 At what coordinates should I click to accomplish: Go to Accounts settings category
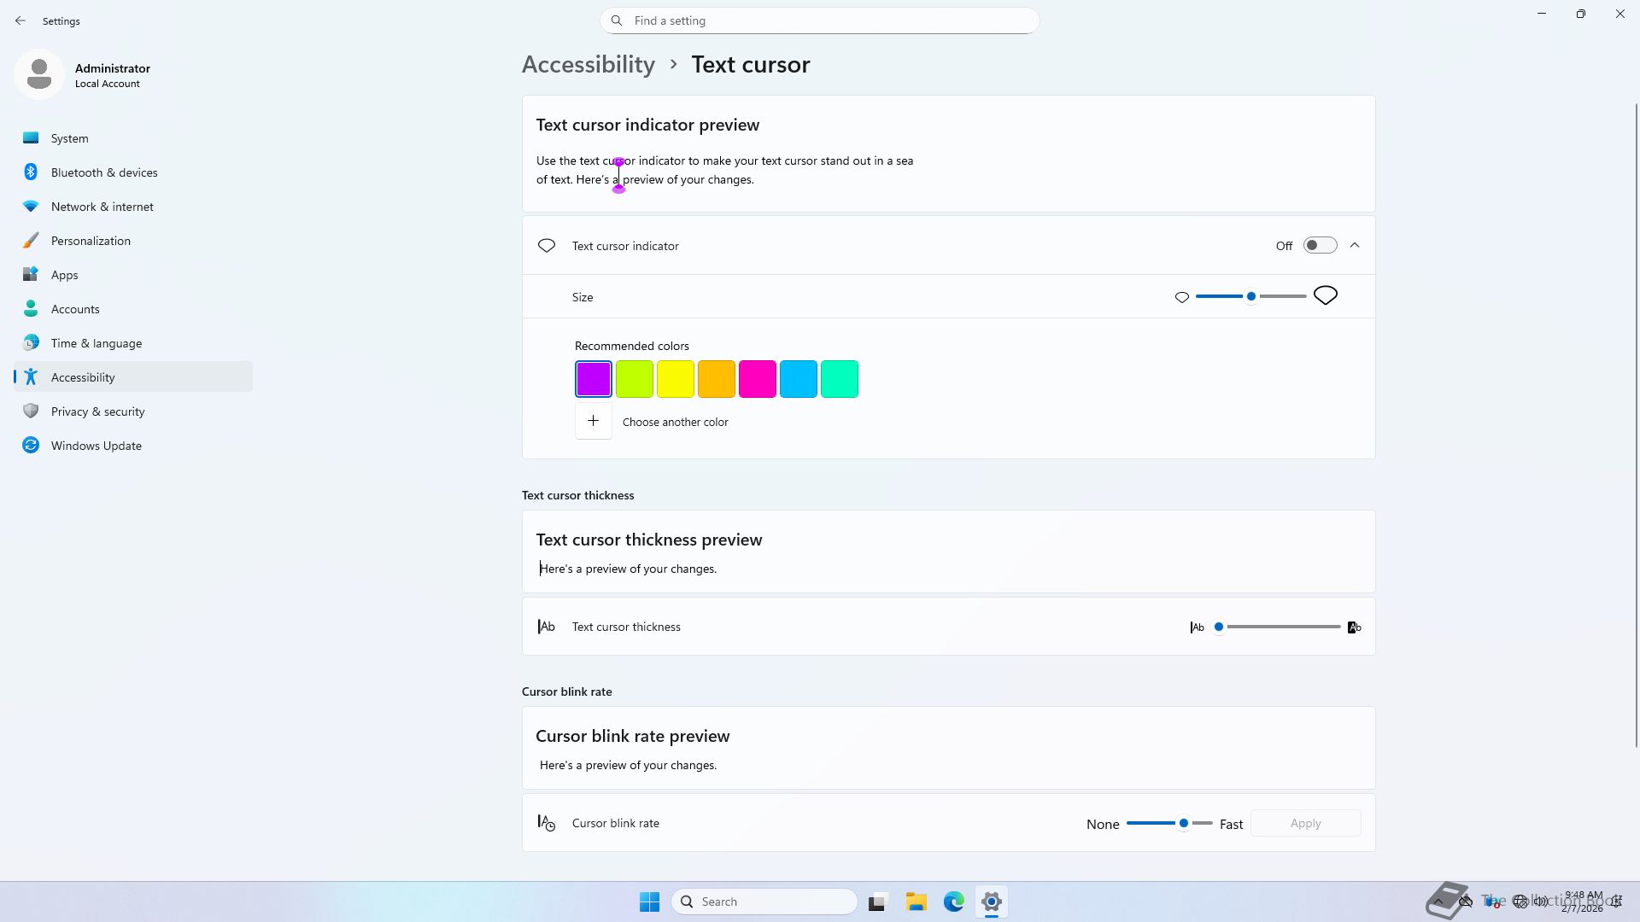[75, 309]
